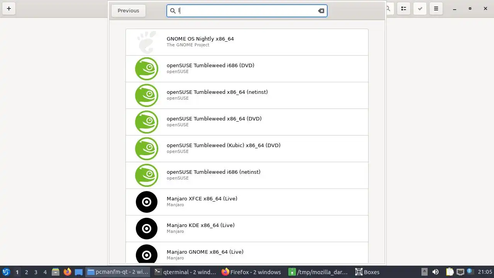494x278 pixels.
Task: Click disc icon beside Manjaro GNOME
Action: coord(147,254)
